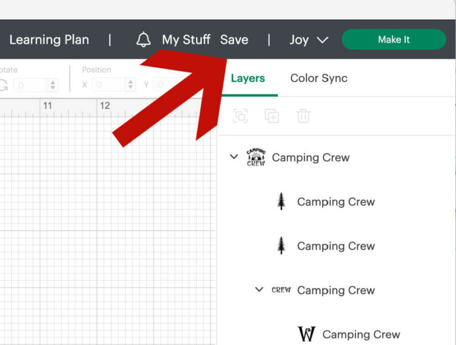
Task: Click the Delete trash can icon
Action: pyautogui.click(x=303, y=116)
